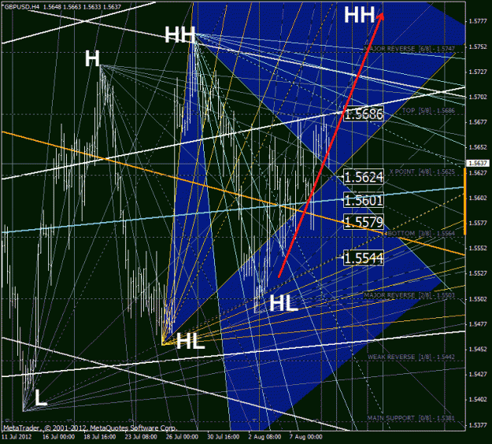The height and width of the screenshot is (444, 492).
Task: Select the current price label 1.5637
Action: [478, 163]
